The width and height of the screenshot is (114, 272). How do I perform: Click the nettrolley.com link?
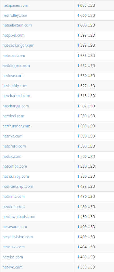[15, 15]
